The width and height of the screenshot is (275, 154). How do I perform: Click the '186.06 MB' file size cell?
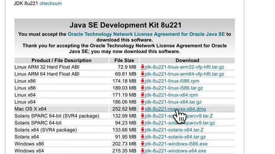point(124,102)
